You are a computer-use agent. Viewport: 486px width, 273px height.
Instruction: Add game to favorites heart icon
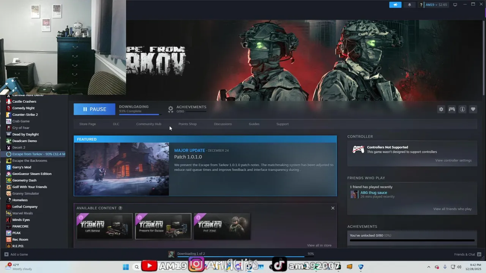coord(473,109)
